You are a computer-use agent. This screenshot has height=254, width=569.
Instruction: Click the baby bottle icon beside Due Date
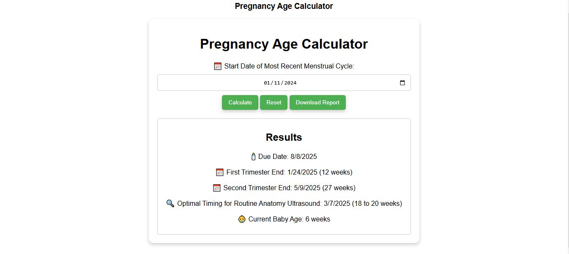[x=253, y=157]
